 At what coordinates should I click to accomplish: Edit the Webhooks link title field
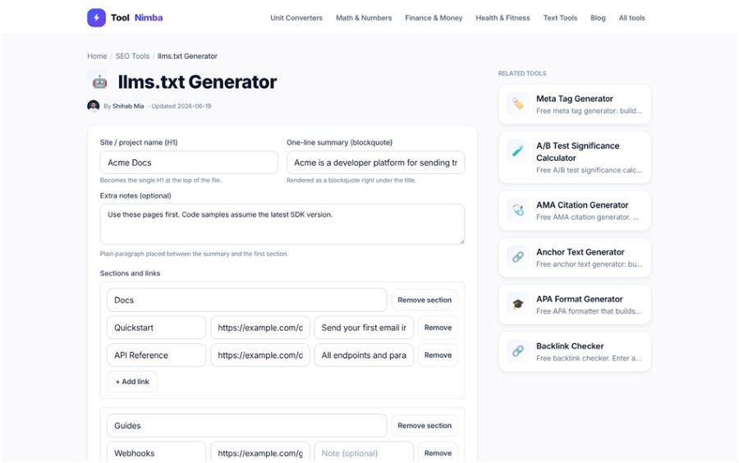(157, 452)
